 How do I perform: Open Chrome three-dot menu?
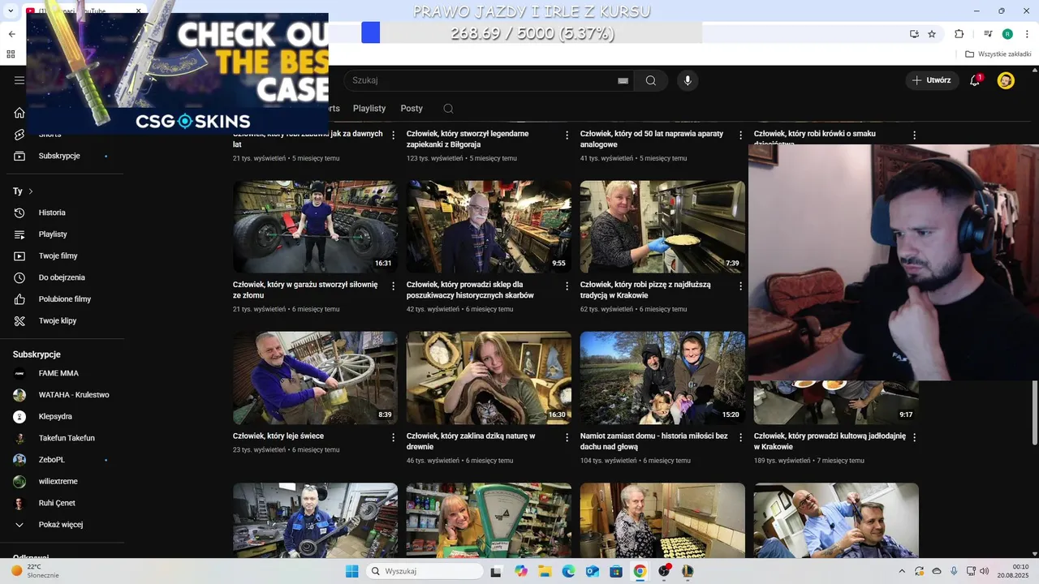[x=1026, y=34]
